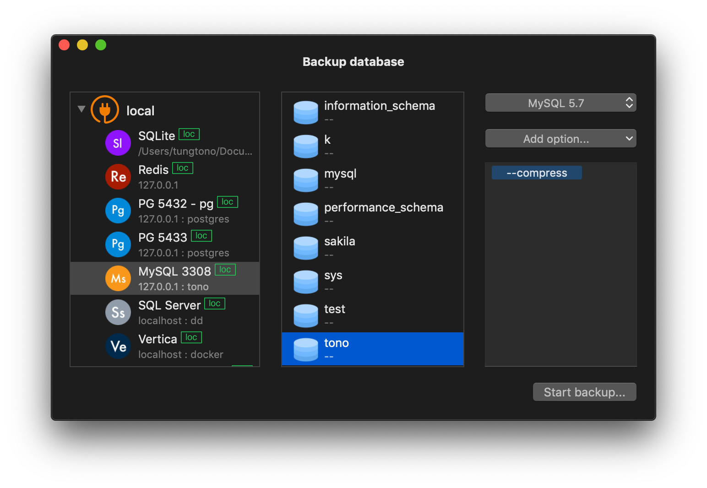The width and height of the screenshot is (707, 488).
Task: Select the performance_schema database name
Action: tap(384, 208)
